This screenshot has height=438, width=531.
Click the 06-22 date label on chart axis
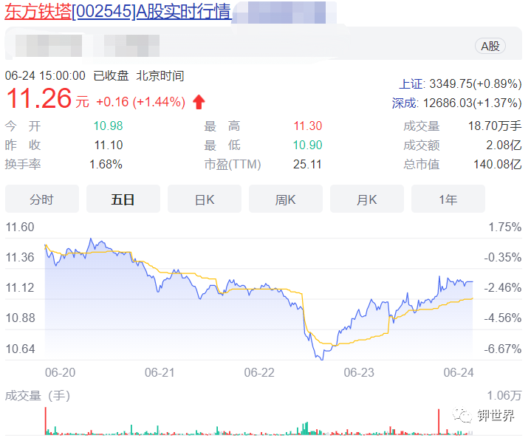tap(259, 372)
